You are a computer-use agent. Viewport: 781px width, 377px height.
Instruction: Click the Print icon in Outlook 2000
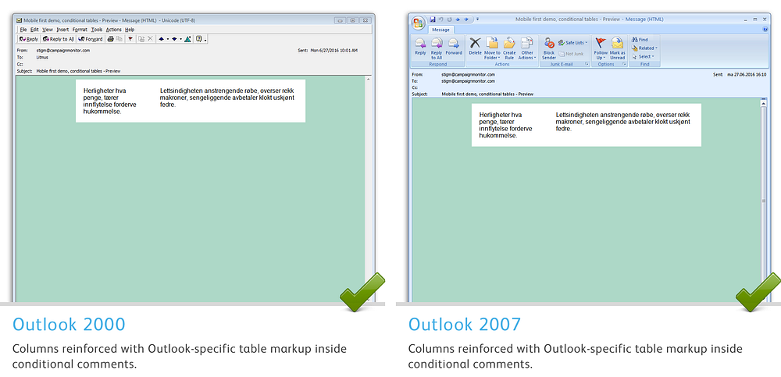click(111, 39)
